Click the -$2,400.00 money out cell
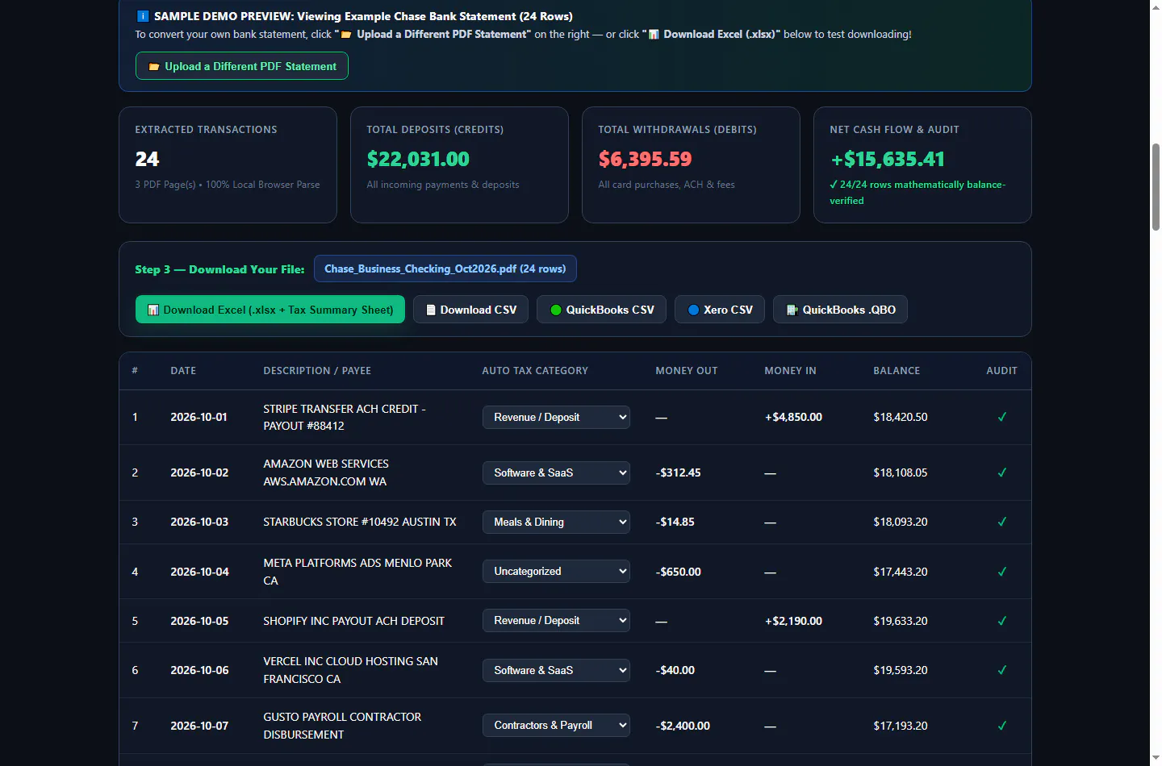This screenshot has height=766, width=1162. (683, 726)
